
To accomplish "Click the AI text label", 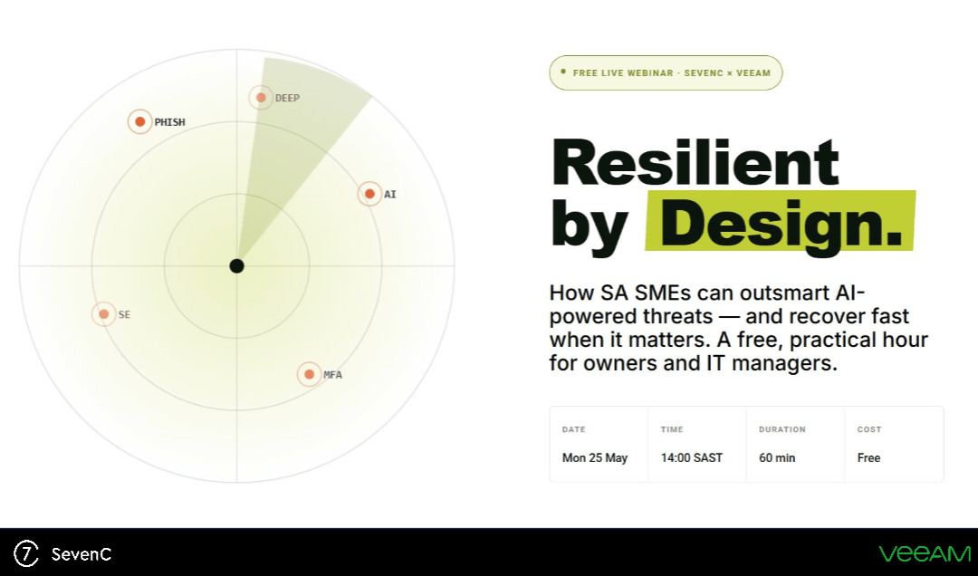I will coord(389,194).
